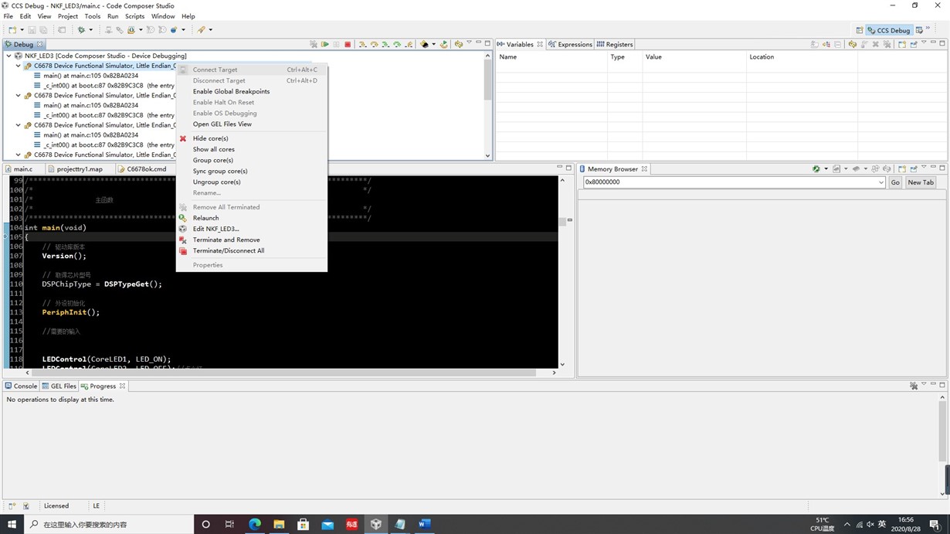
Task: Choose Group core(s) from context menu
Action: 212,160
